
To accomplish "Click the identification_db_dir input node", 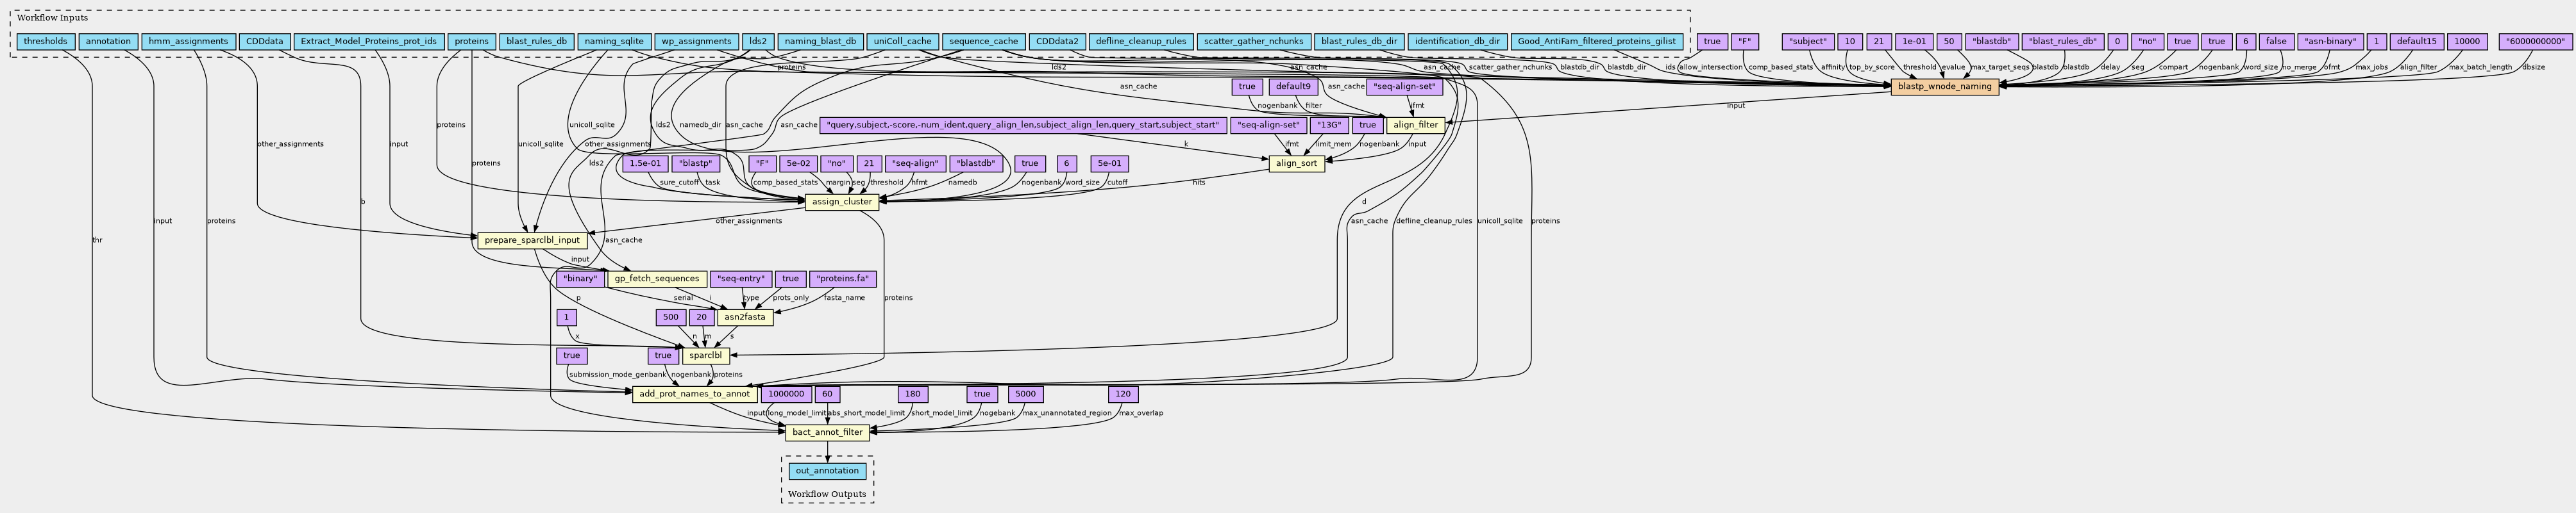I will click(x=1456, y=42).
